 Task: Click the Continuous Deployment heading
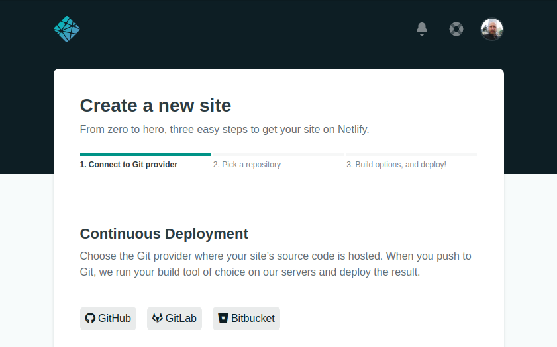point(164,234)
